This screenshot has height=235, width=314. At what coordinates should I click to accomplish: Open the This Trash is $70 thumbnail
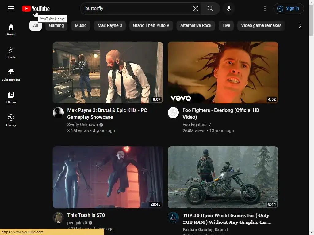click(x=108, y=177)
